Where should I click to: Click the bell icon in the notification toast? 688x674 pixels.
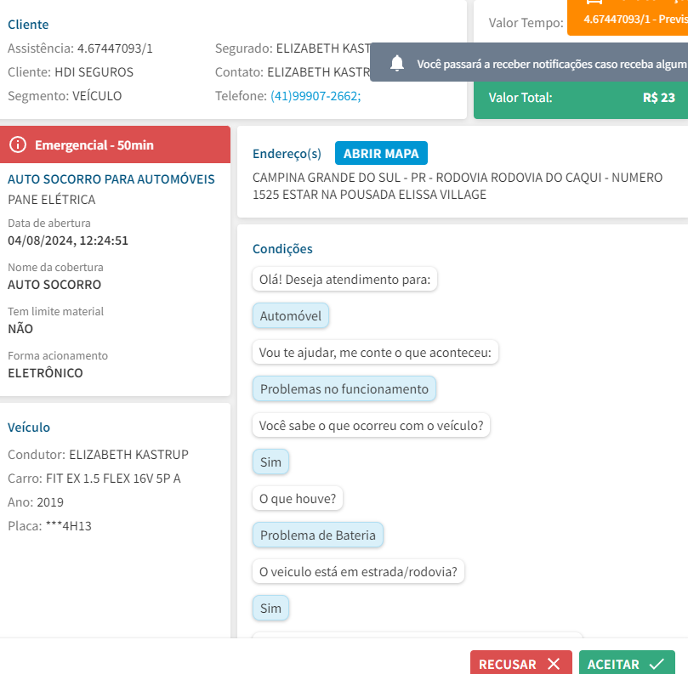[397, 64]
